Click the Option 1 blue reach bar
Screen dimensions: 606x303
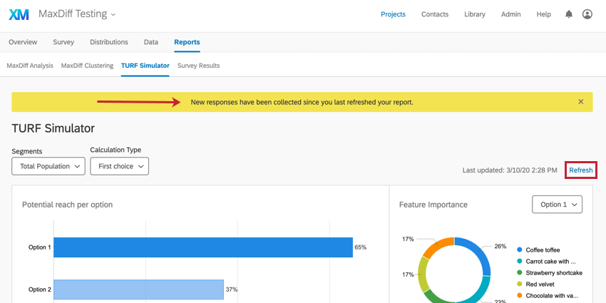point(203,247)
